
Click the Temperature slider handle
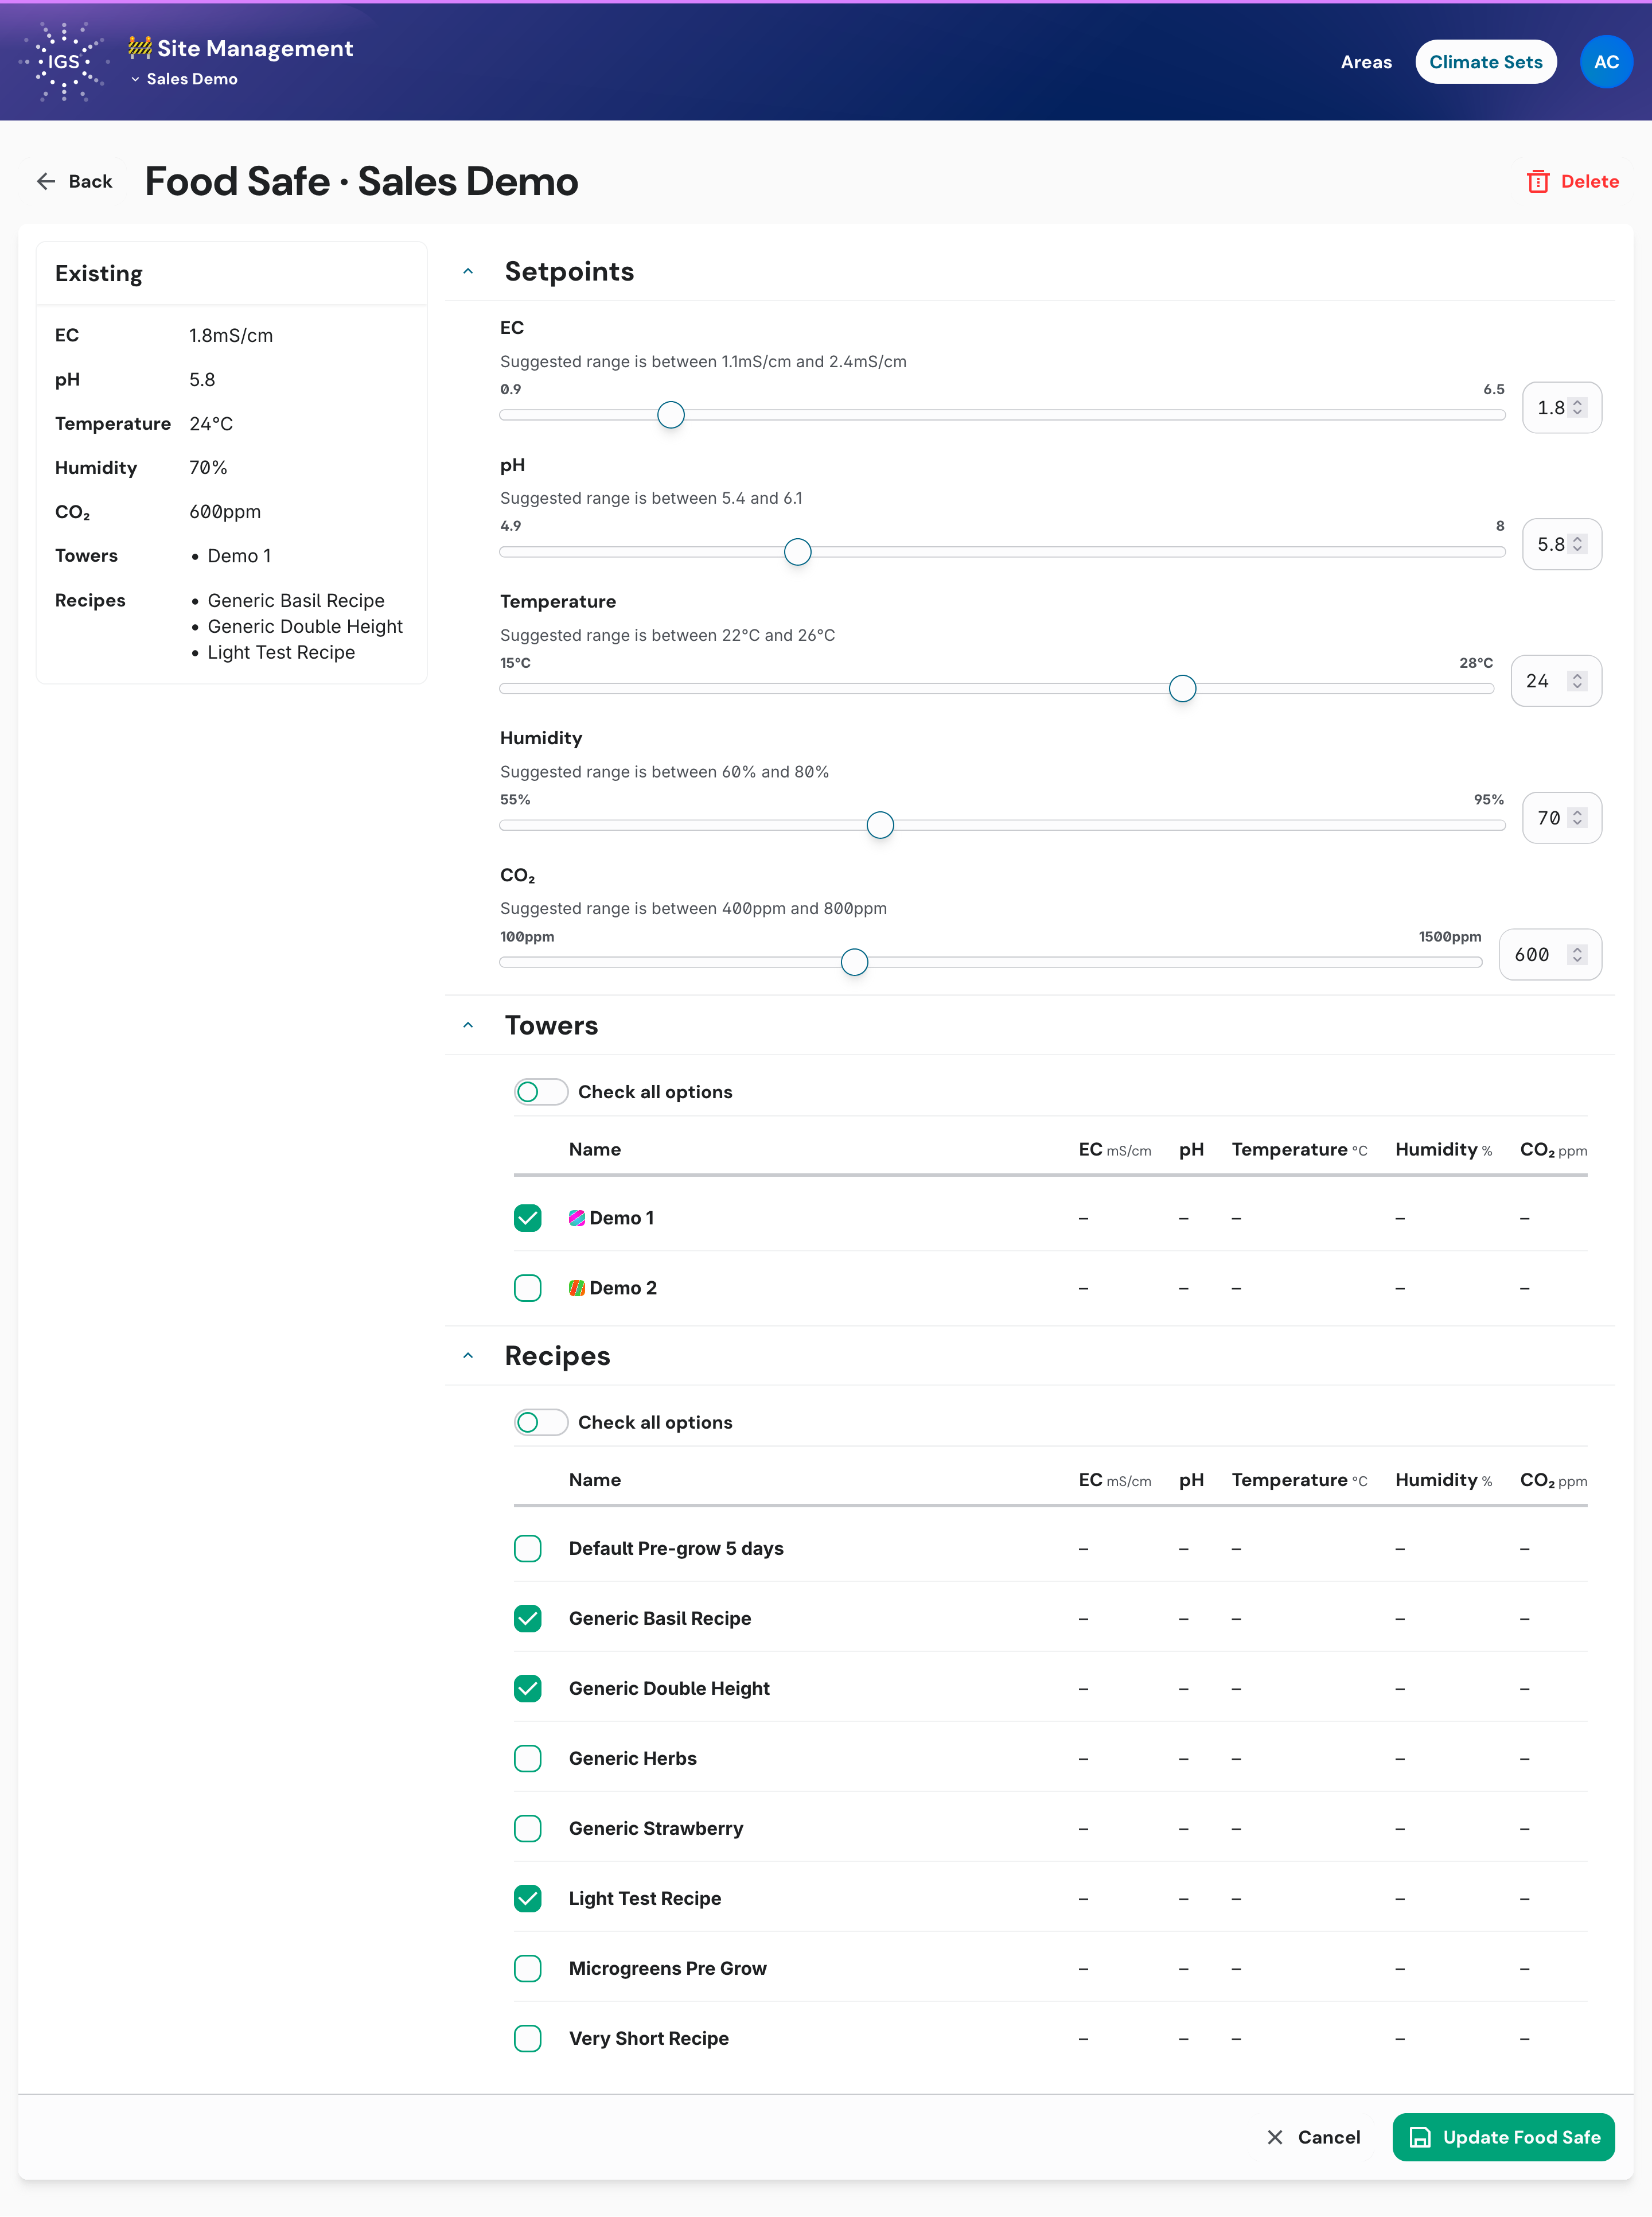point(1182,688)
